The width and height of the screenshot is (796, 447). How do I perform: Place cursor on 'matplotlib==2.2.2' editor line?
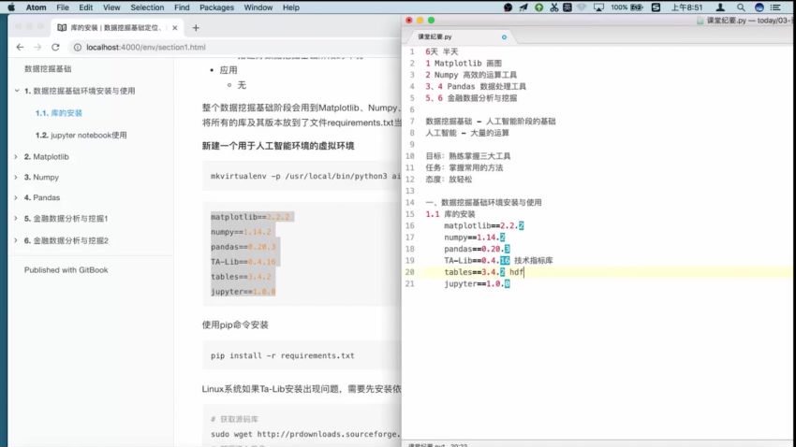[x=484, y=226]
